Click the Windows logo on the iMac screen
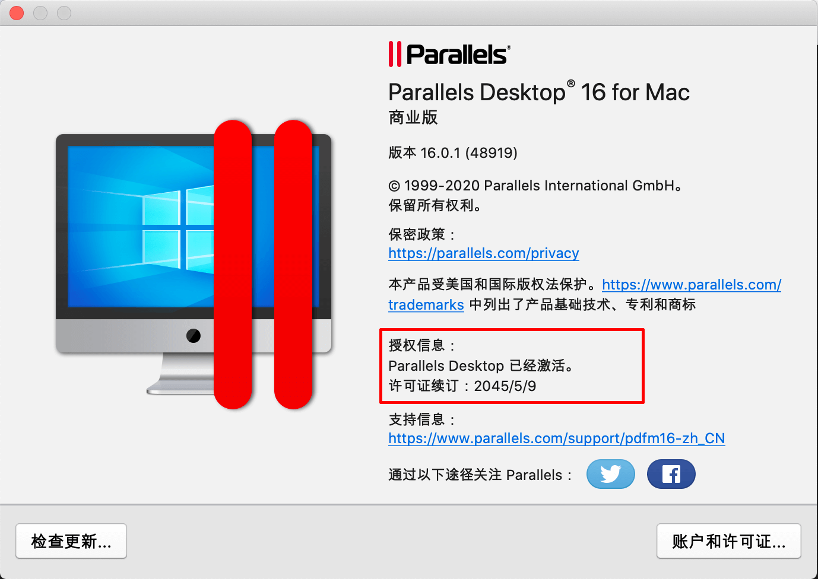 [178, 228]
